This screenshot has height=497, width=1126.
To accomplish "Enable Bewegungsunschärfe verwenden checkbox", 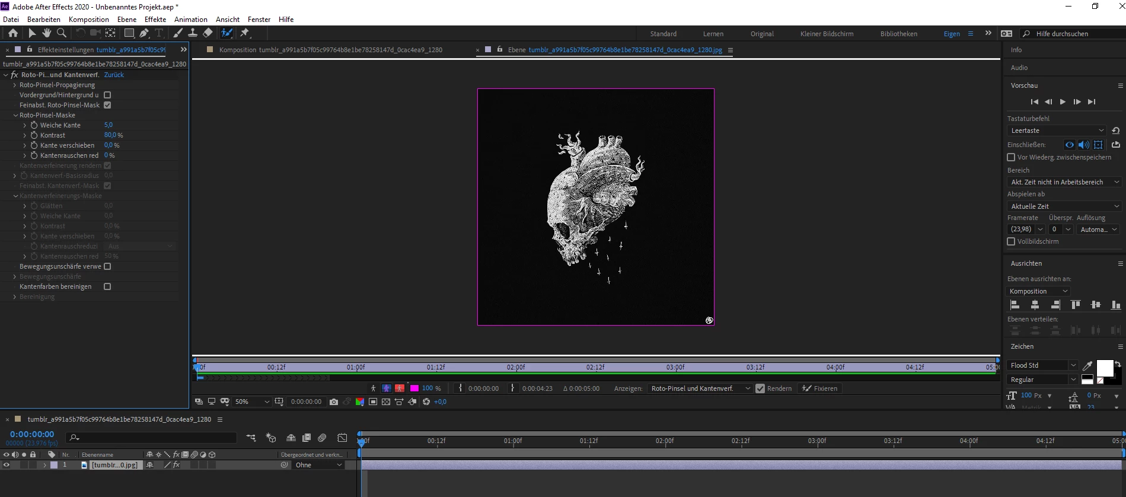I will coord(107,267).
